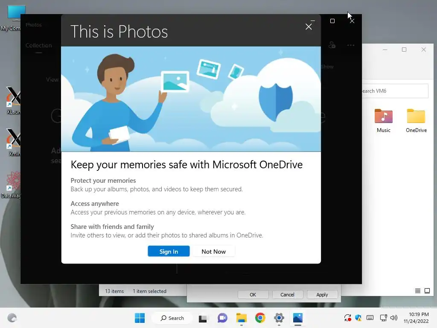Select the DataWarrior desktop shortcut
437x328 pixels.
(11, 184)
